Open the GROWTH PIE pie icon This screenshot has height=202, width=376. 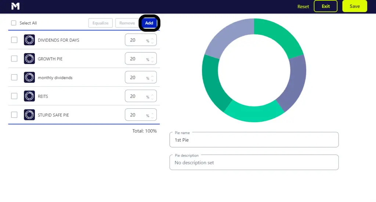tap(29, 59)
